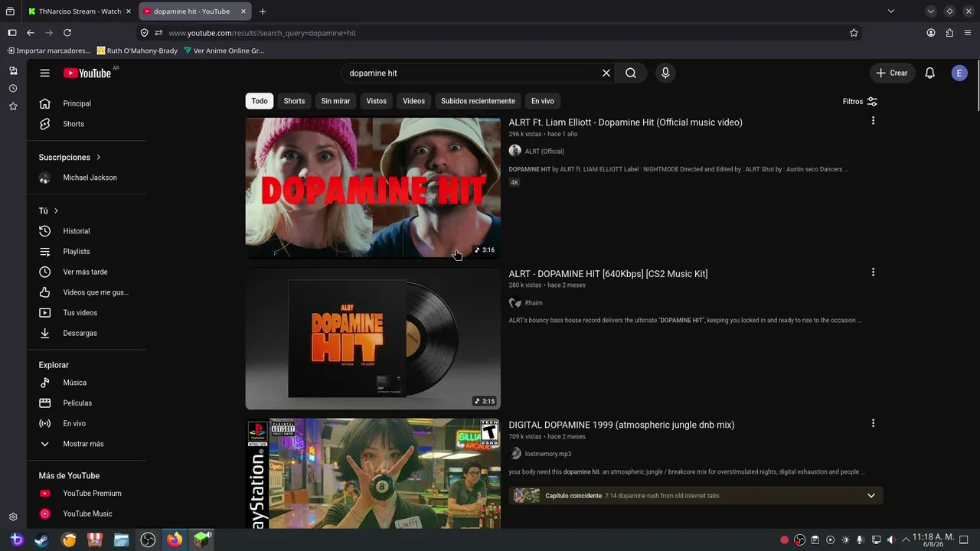
Task: Select the Videos filter chip
Action: pyautogui.click(x=413, y=101)
